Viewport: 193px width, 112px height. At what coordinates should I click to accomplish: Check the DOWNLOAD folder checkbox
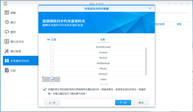pyautogui.click(x=52, y=47)
